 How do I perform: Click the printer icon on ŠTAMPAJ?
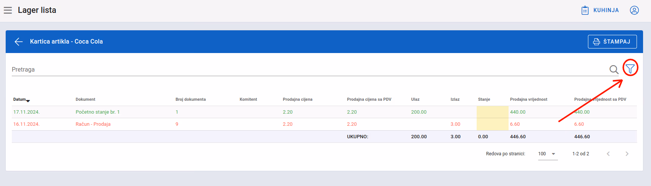[x=596, y=42]
